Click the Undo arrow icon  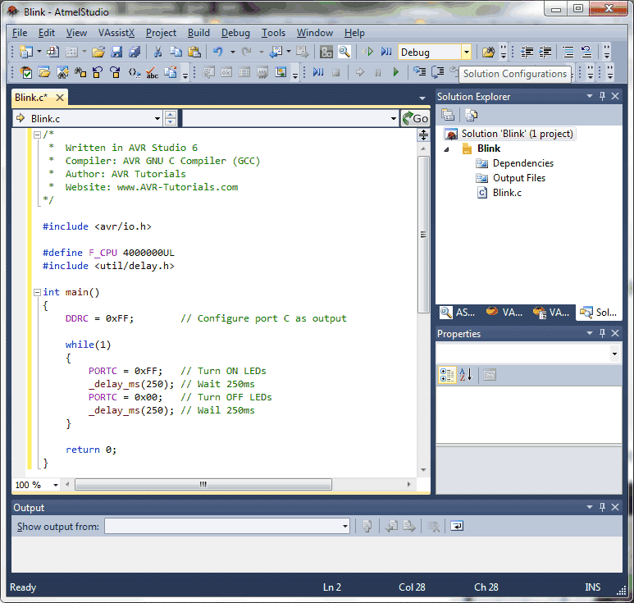click(218, 52)
